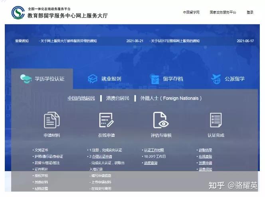Select 外籍人士 (Foreign Nationals) option
265x197 pixels.
coord(171,98)
